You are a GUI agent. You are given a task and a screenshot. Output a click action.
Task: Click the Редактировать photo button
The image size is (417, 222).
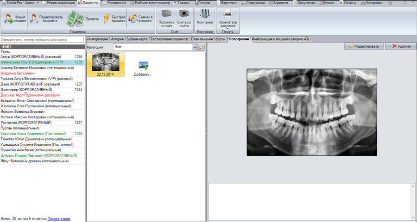[364, 46]
